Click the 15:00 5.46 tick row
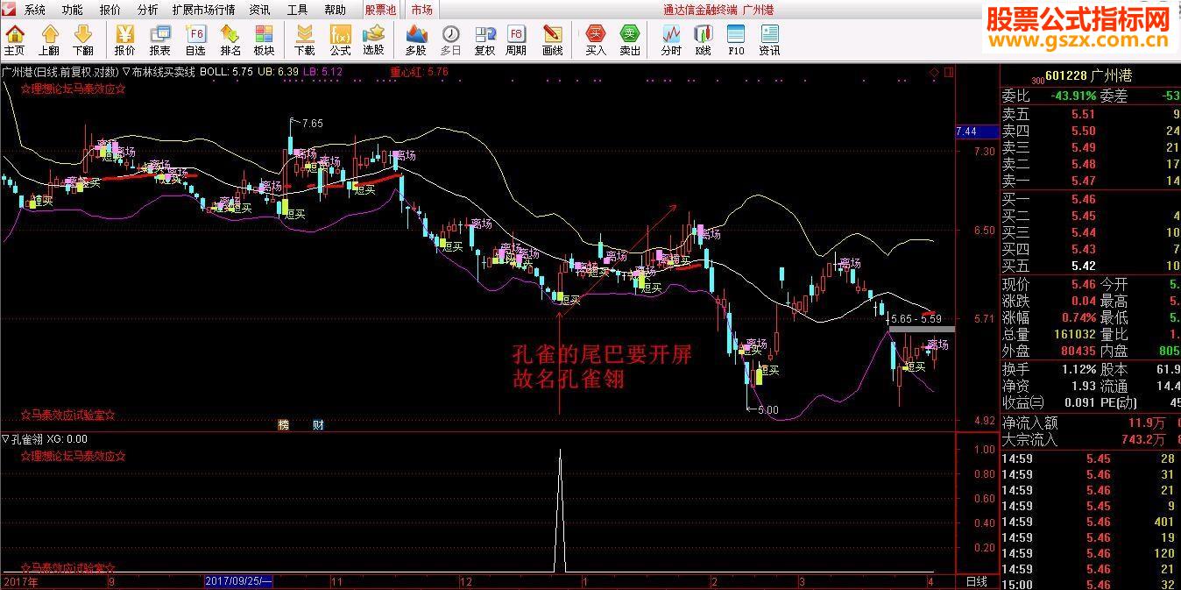The width and height of the screenshot is (1181, 590). coord(1090,585)
